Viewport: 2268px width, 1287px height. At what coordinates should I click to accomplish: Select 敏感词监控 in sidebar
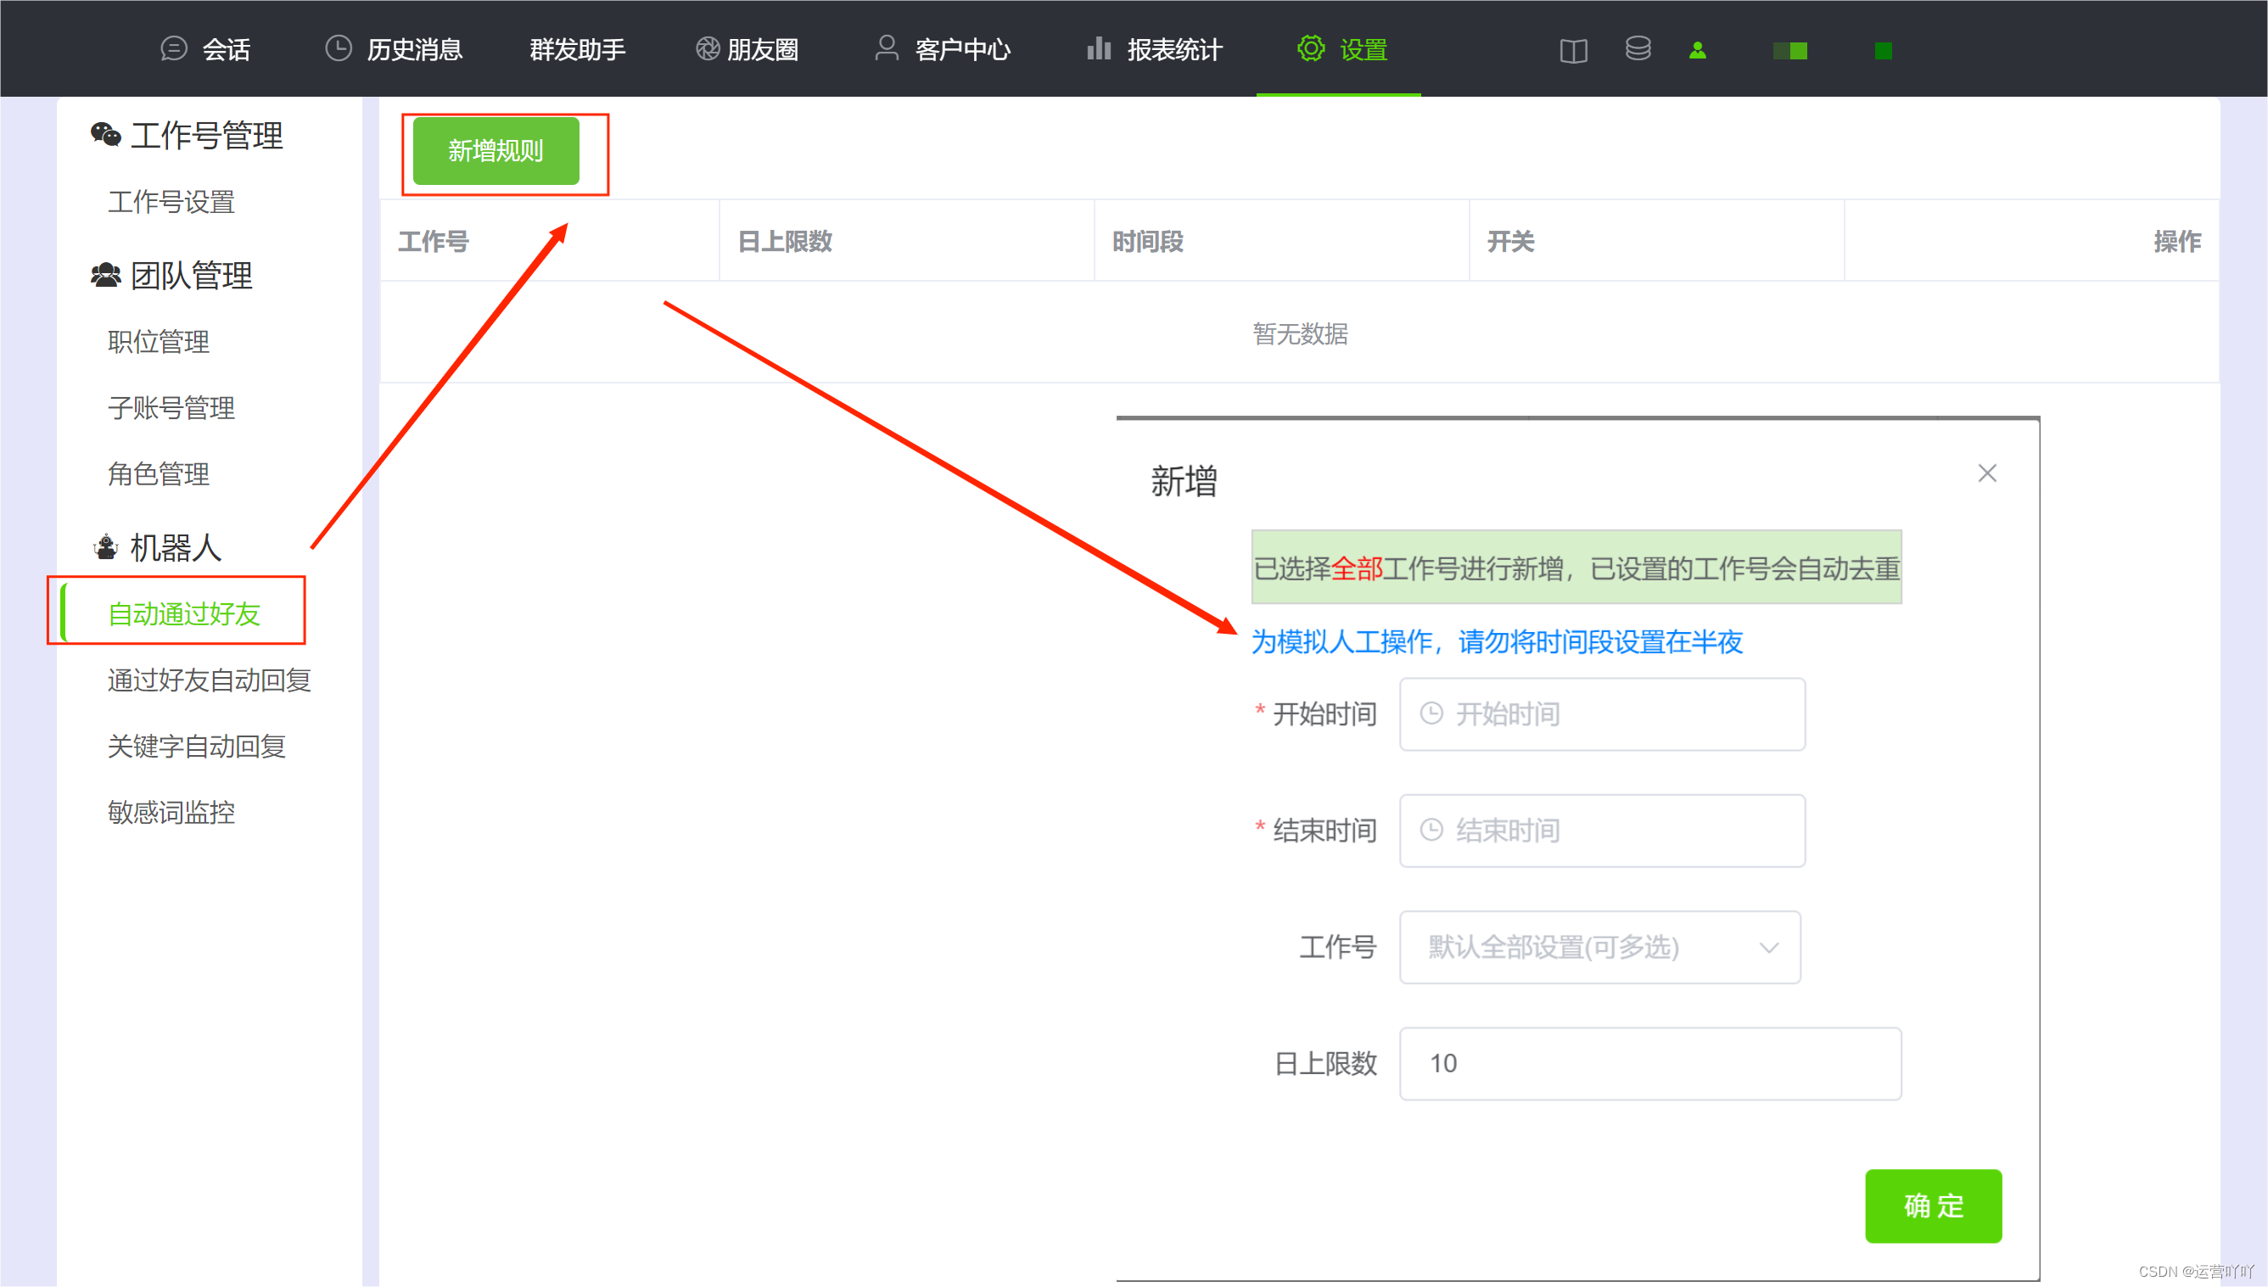click(171, 813)
